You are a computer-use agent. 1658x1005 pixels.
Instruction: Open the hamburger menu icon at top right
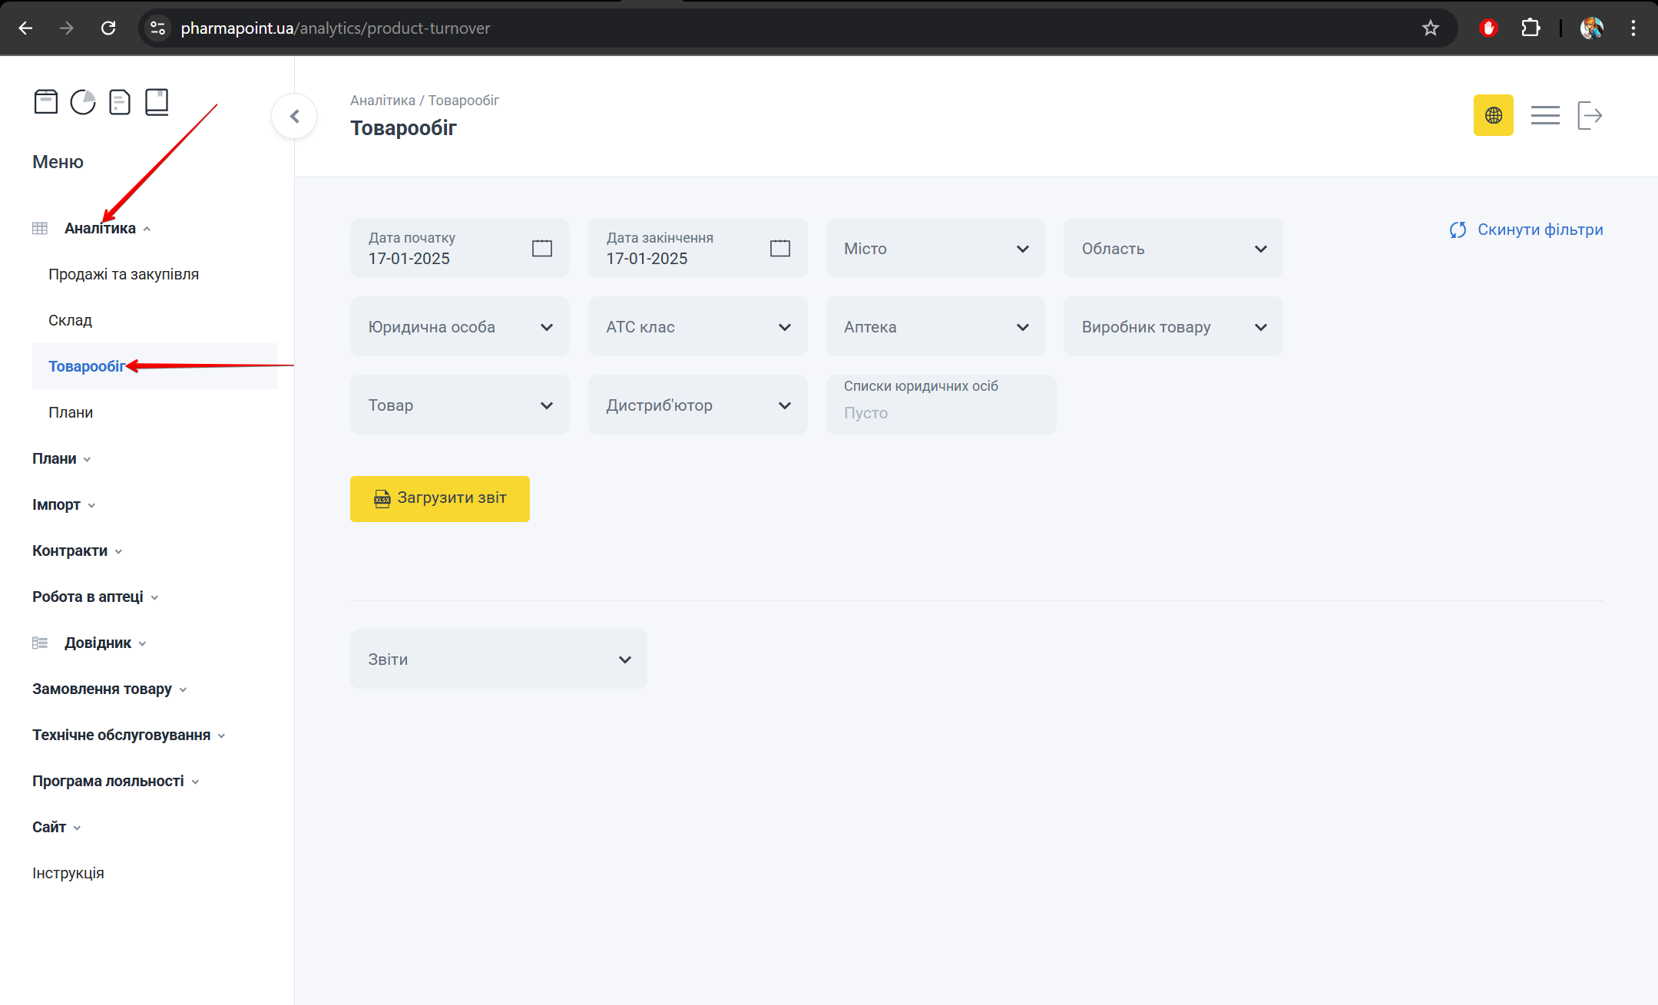point(1544,115)
